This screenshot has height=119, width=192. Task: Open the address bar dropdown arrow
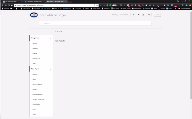click(x=92, y=5)
